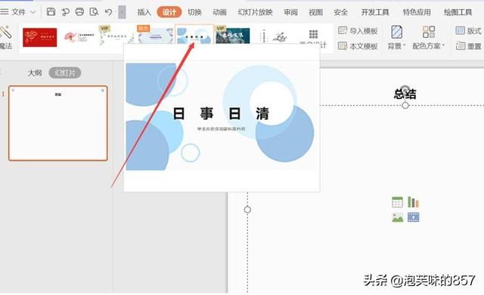This screenshot has width=484, height=295.
Task: Open the 背景 background dropdown
Action: pyautogui.click(x=396, y=46)
